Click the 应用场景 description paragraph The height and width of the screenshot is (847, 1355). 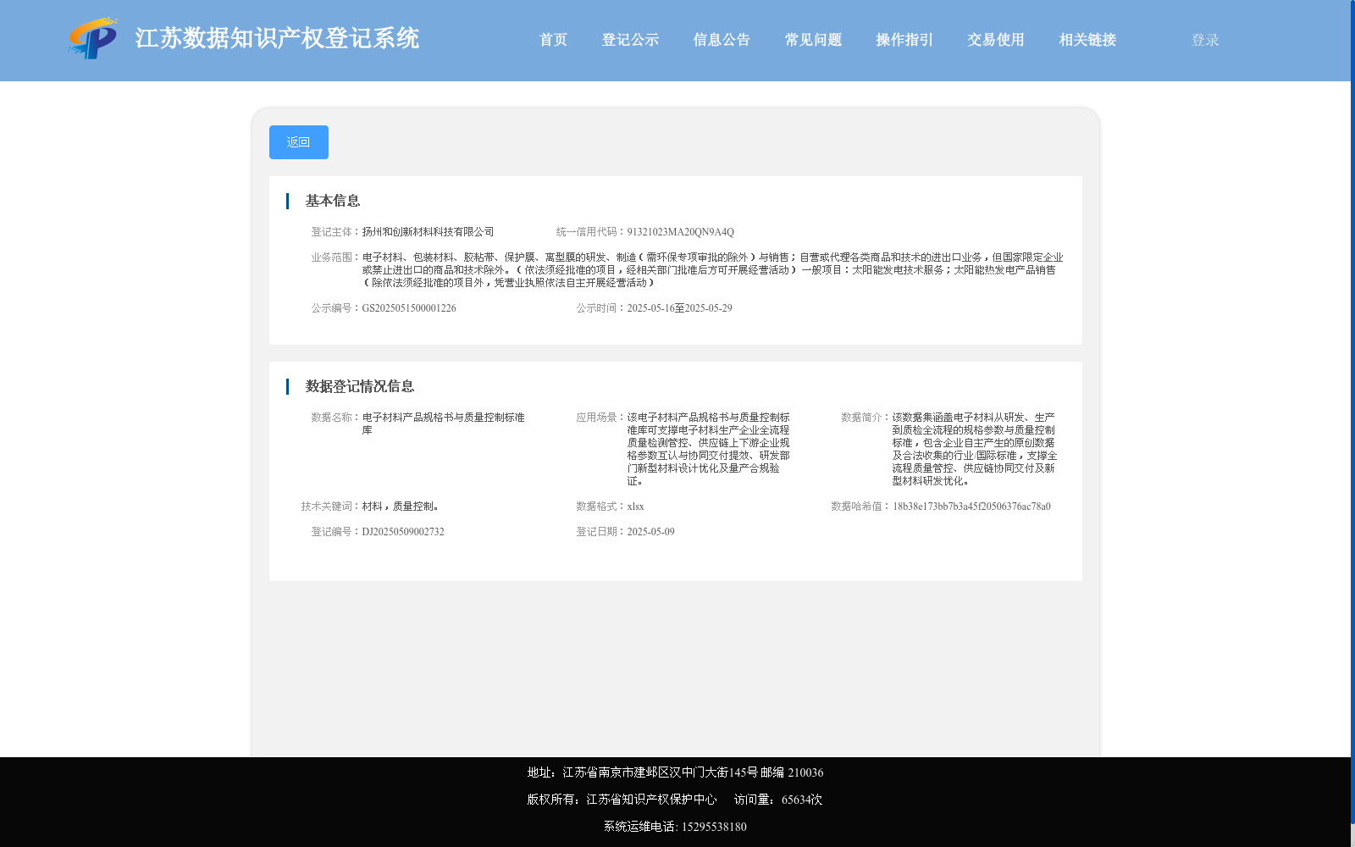(709, 449)
